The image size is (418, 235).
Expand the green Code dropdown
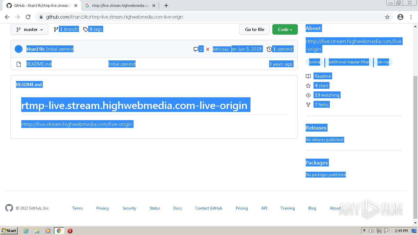coord(285,29)
